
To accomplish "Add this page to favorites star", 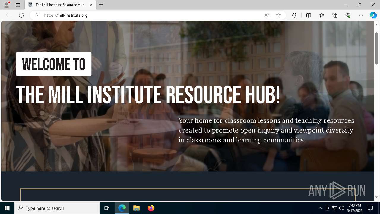I will point(278,15).
